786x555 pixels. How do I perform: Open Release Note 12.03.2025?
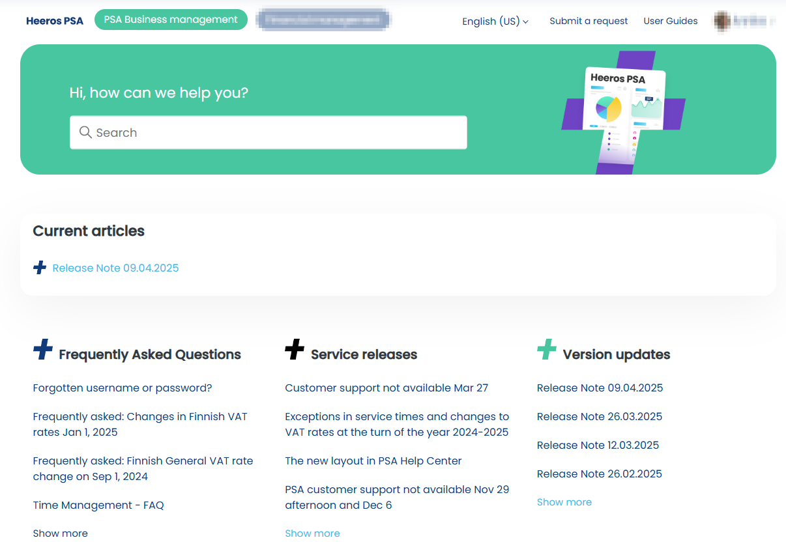598,445
